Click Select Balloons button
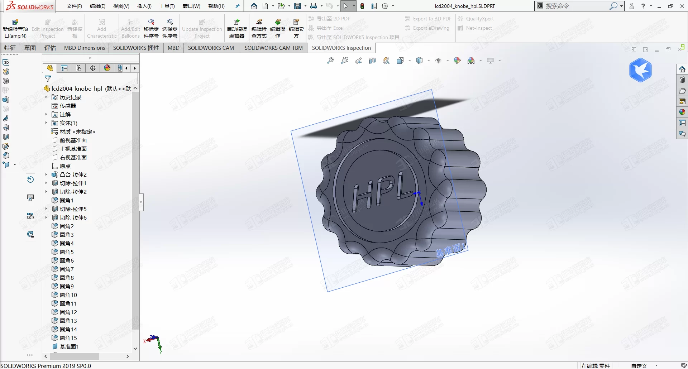 (x=170, y=28)
